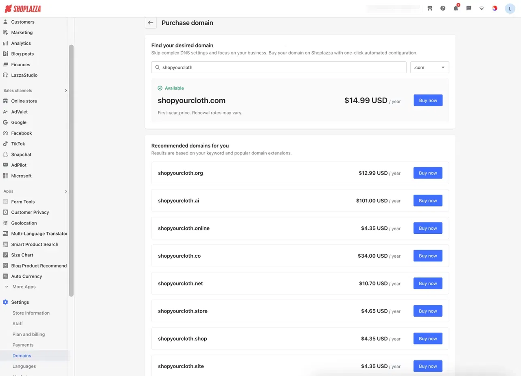Open notifications bell icon

[456, 8]
